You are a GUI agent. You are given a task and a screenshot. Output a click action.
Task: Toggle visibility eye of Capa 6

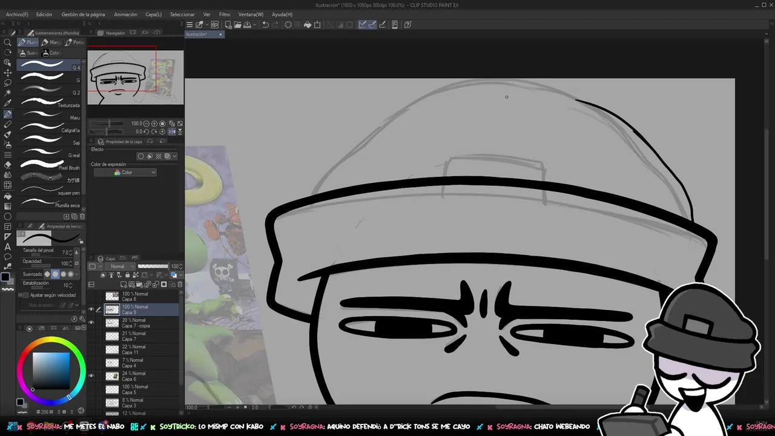pyautogui.click(x=91, y=376)
